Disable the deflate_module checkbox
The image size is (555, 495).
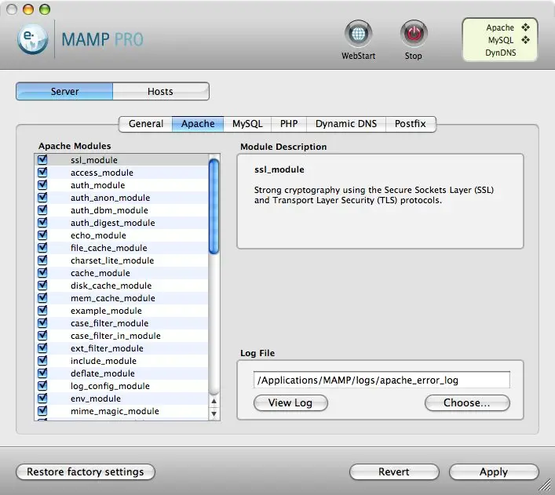tap(42, 373)
